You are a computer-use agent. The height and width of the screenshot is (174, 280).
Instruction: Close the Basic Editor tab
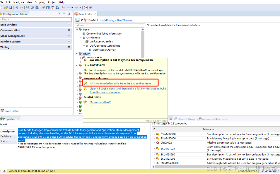(95, 14)
